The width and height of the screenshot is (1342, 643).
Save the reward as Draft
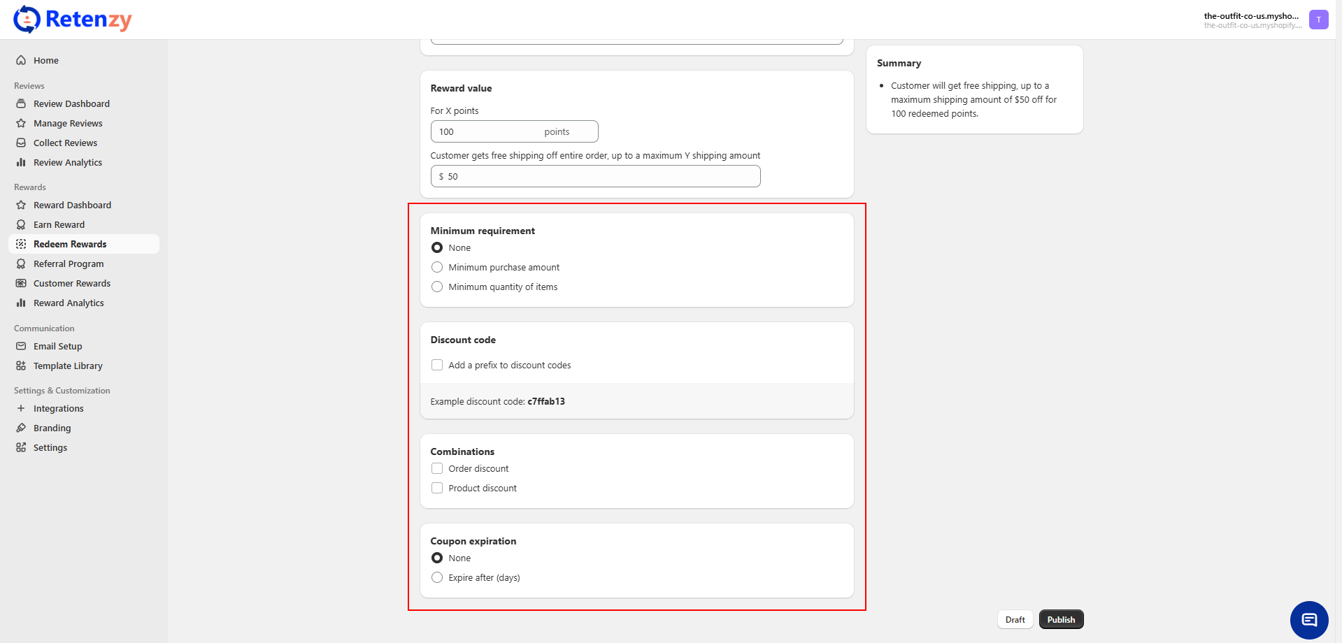coord(1015,619)
